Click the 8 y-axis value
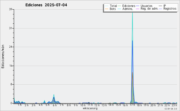 pyautogui.click(x=11, y=84)
